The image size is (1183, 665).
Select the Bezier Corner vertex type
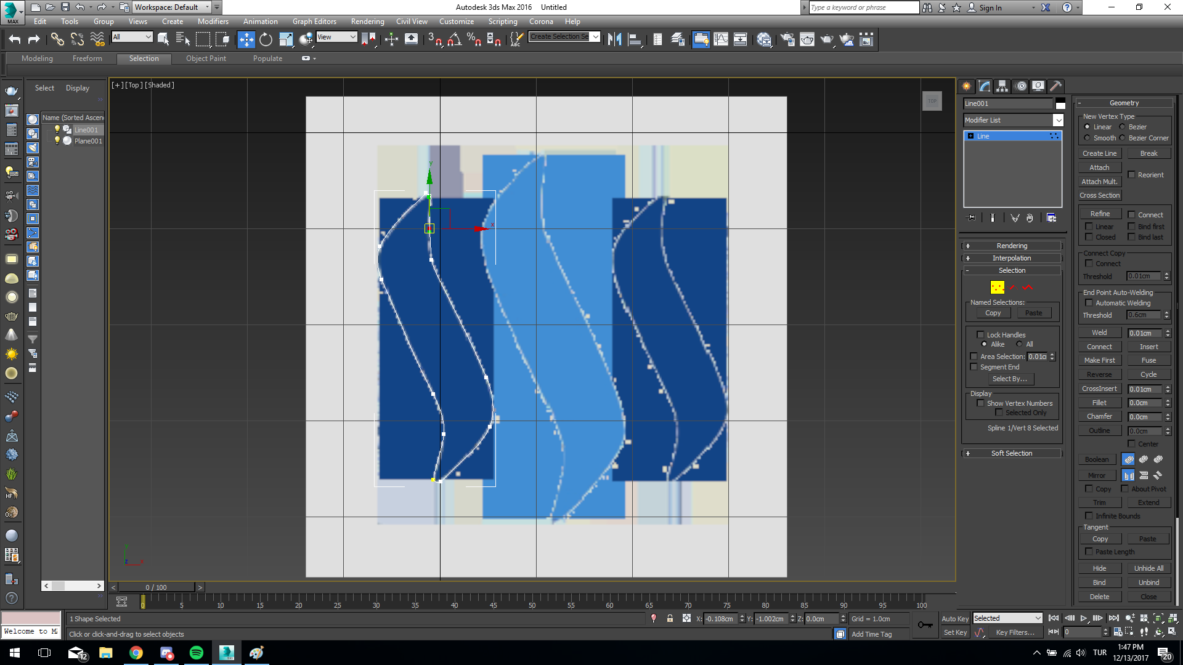coord(1123,138)
